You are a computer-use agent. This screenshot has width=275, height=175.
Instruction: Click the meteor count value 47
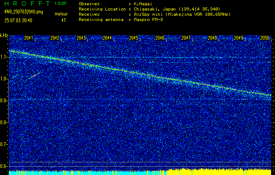(63, 20)
